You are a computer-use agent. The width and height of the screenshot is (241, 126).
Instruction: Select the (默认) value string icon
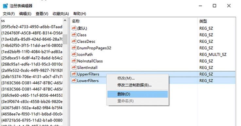tap(74, 28)
